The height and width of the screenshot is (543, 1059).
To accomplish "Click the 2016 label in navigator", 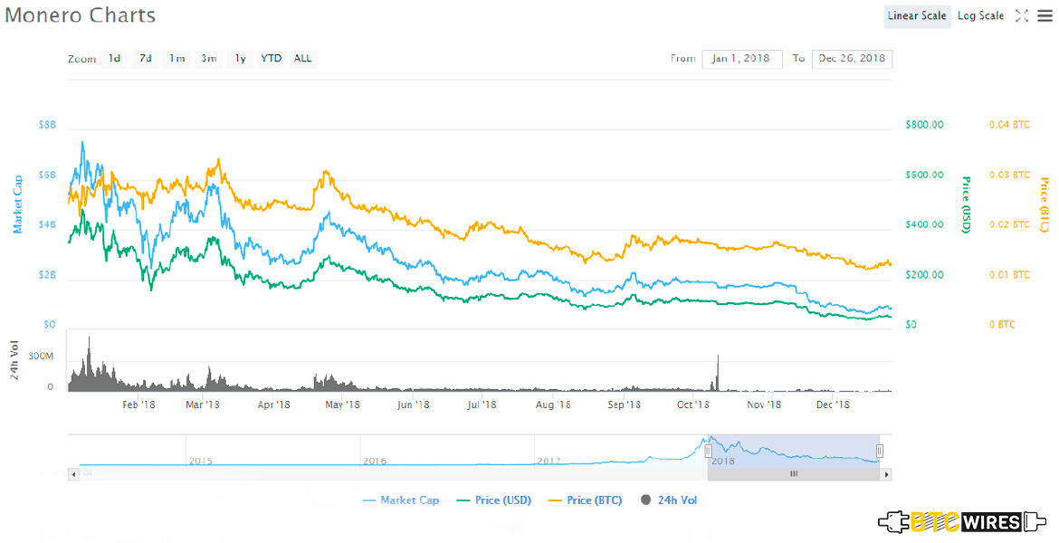I will [375, 462].
